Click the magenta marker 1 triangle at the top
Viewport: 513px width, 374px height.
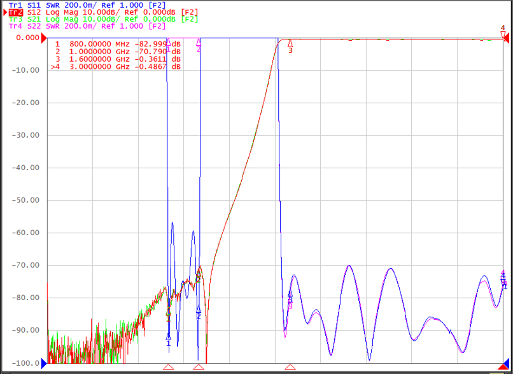point(169,42)
